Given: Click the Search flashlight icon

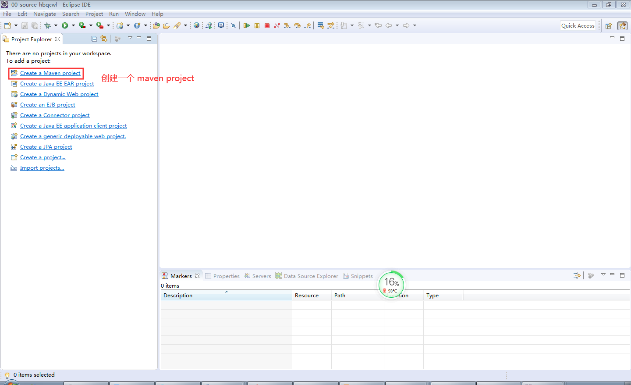Looking at the screenshot, I should [x=177, y=25].
